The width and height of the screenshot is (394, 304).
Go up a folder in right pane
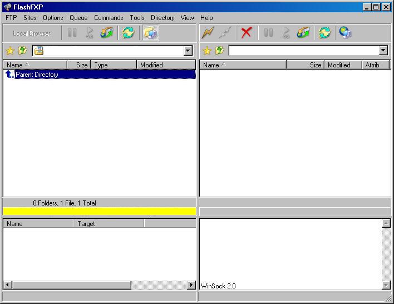tap(220, 51)
